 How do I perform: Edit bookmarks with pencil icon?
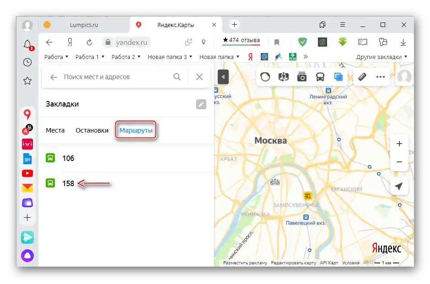coord(201,104)
